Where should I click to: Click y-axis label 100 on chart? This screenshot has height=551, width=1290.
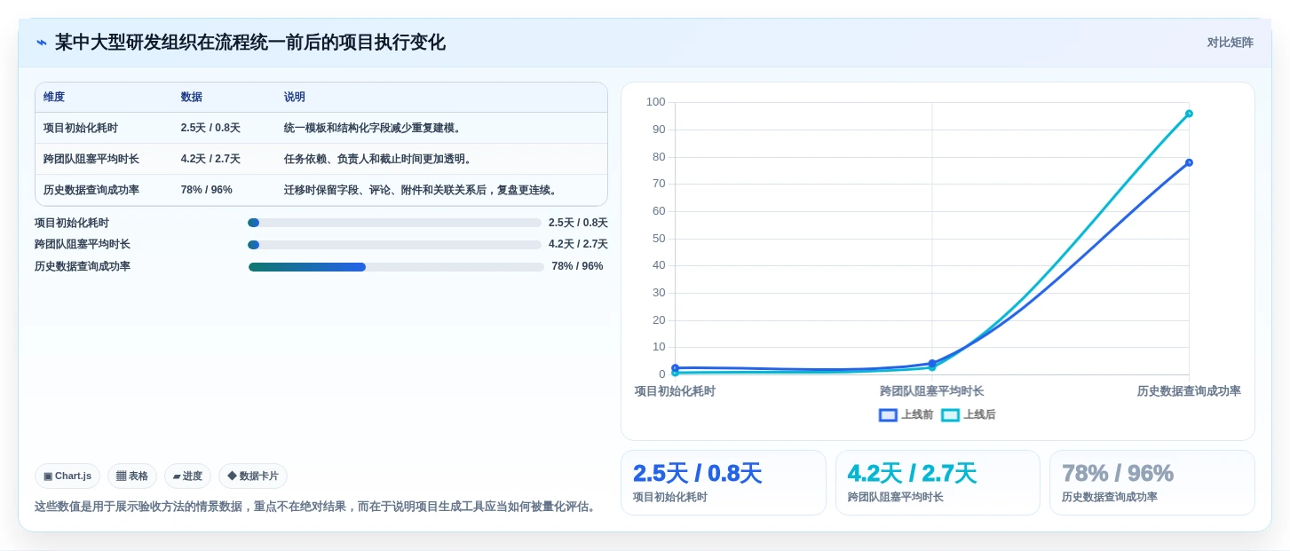655,102
